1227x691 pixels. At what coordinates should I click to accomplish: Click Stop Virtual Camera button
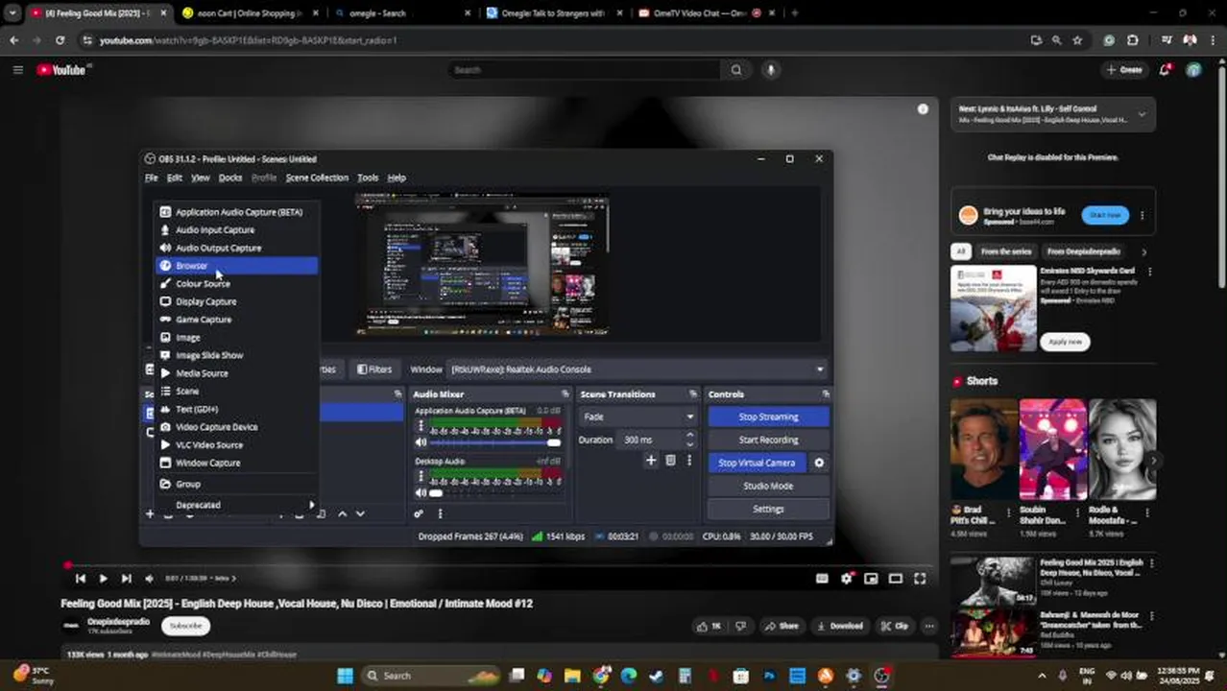[757, 463]
